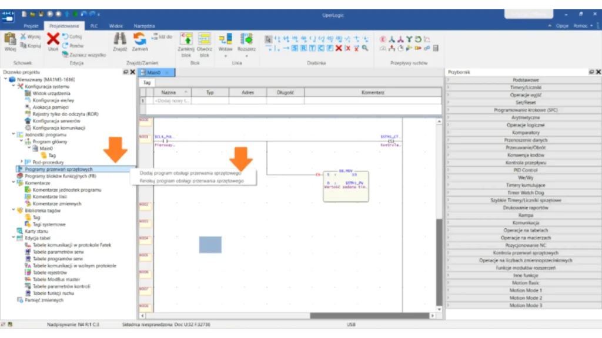This screenshot has height=338, width=602.
Task: Click Otwórz blok in ribbon
Action: coord(204,45)
